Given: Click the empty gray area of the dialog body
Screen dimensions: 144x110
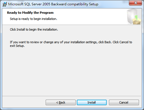Looking at the screenshot, I should pos(71,71).
